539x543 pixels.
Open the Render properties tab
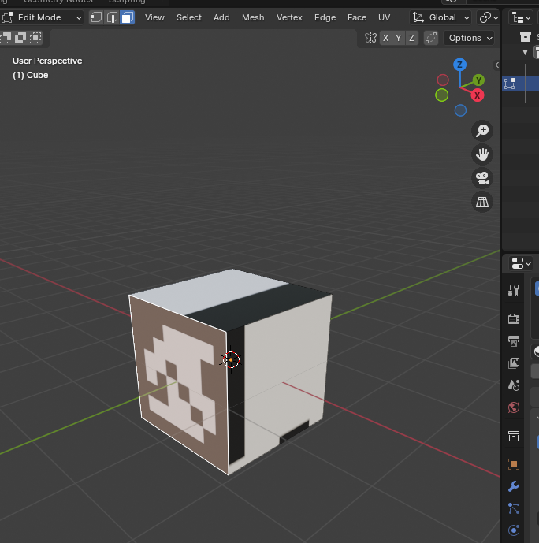coord(514,318)
